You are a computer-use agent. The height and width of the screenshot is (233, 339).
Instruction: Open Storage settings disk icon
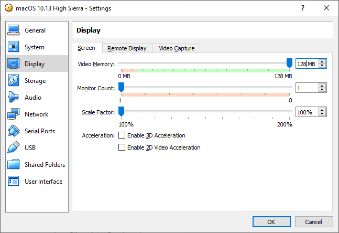[14, 81]
